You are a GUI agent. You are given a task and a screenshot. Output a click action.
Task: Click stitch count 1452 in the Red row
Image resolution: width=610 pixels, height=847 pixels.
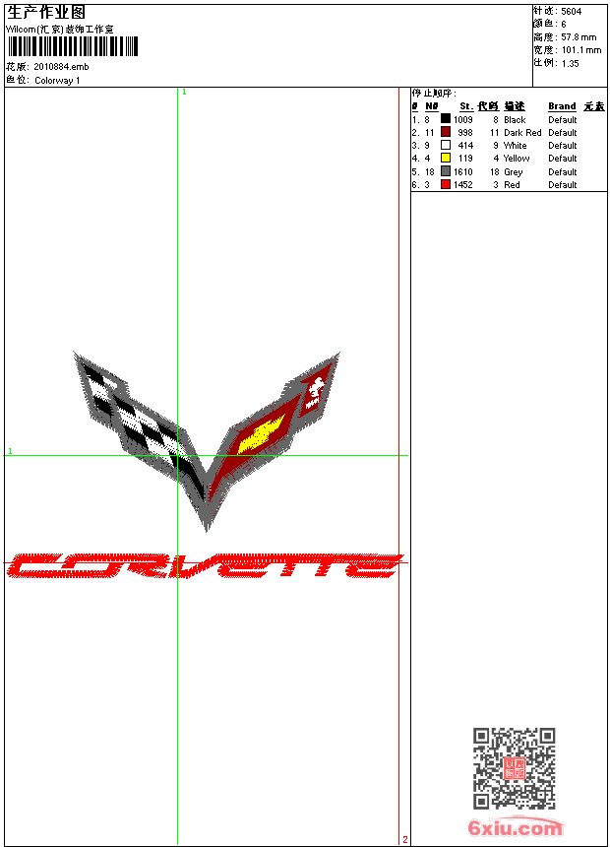(463, 185)
